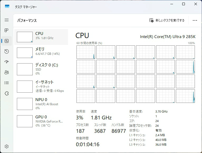The height and width of the screenshot is (153, 202).
Task: Go to the Processes page icon
Action: [7, 30]
